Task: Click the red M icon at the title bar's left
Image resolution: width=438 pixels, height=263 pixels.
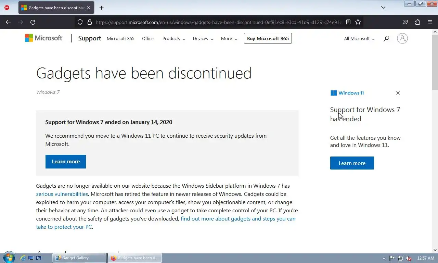Action: coord(7,7)
